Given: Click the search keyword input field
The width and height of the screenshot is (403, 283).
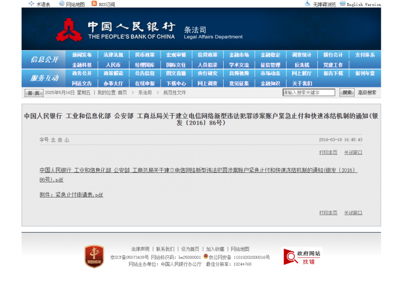Looking at the screenshot, I should coord(308,92).
